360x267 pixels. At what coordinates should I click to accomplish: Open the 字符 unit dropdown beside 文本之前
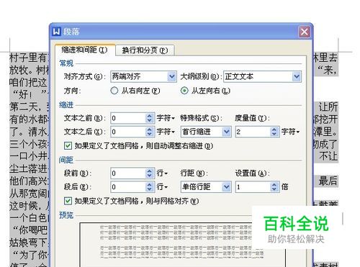pyautogui.click(x=166, y=118)
